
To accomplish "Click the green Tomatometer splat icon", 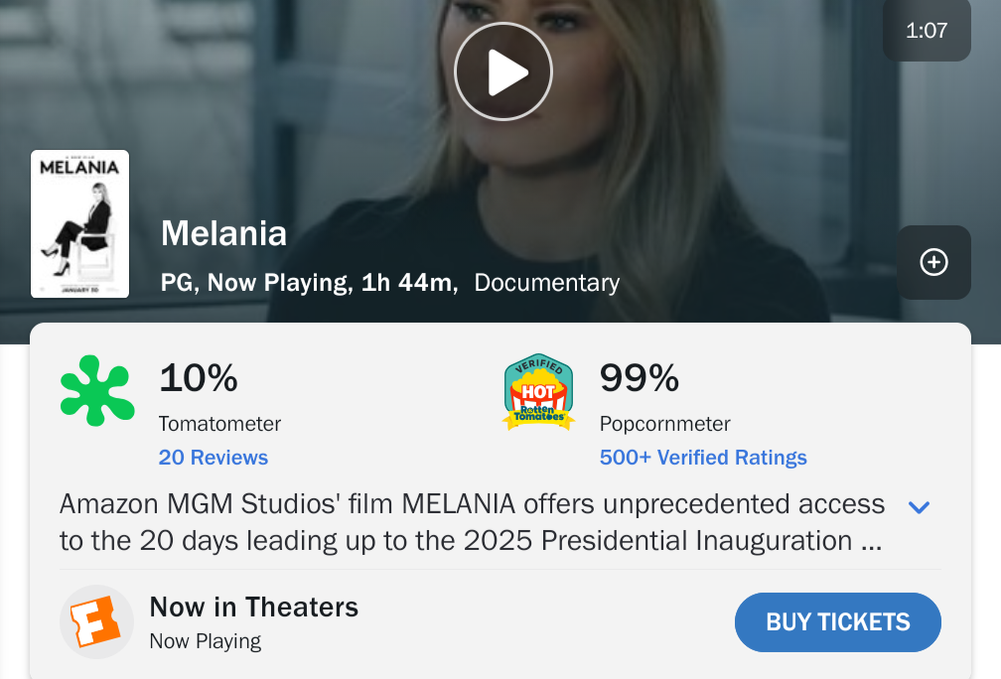I will click(x=97, y=390).
